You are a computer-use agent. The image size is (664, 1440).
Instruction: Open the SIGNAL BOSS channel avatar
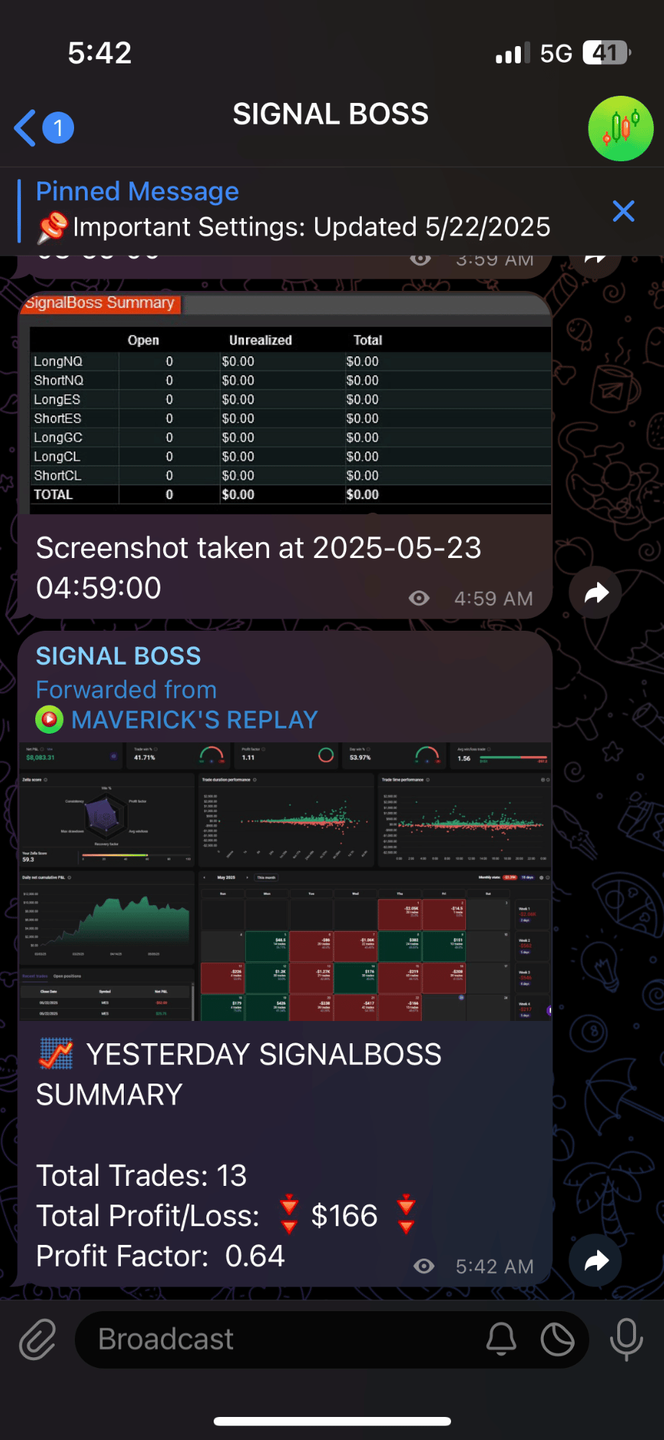coord(621,128)
